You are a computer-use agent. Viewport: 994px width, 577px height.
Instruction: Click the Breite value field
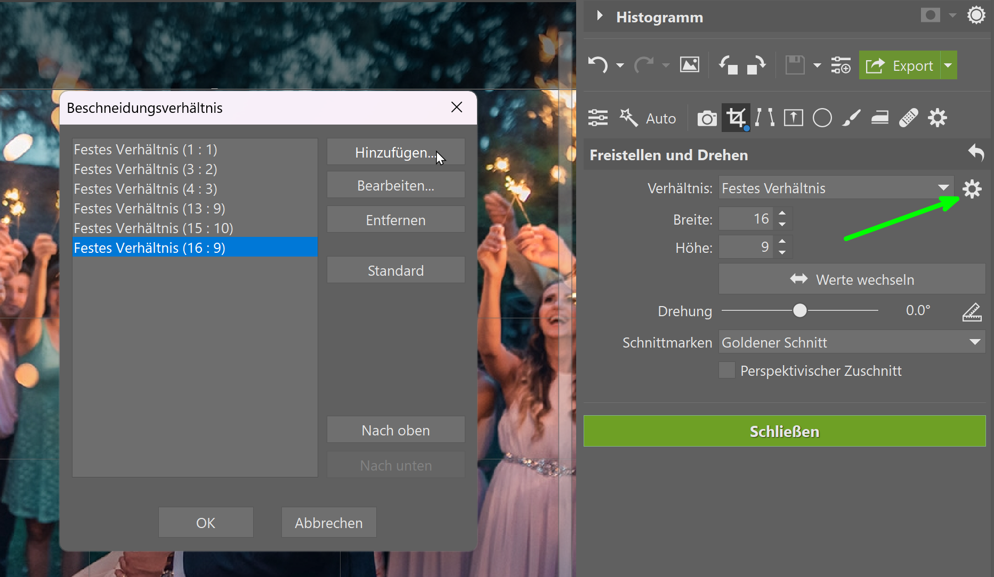coord(745,219)
